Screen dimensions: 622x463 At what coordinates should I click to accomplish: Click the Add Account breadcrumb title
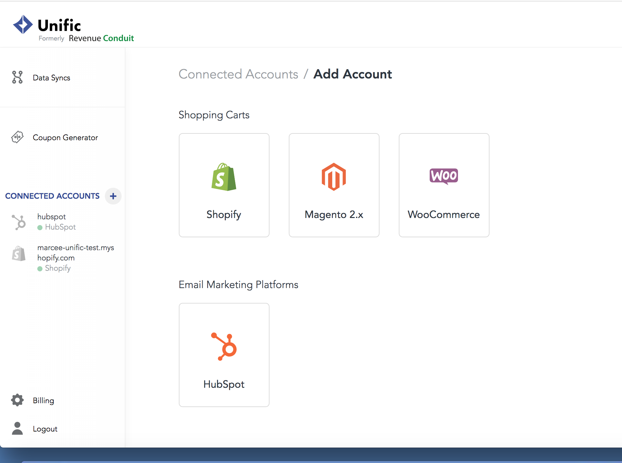[353, 74]
